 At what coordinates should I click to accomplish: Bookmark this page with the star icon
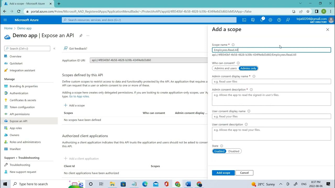tap(308, 11)
